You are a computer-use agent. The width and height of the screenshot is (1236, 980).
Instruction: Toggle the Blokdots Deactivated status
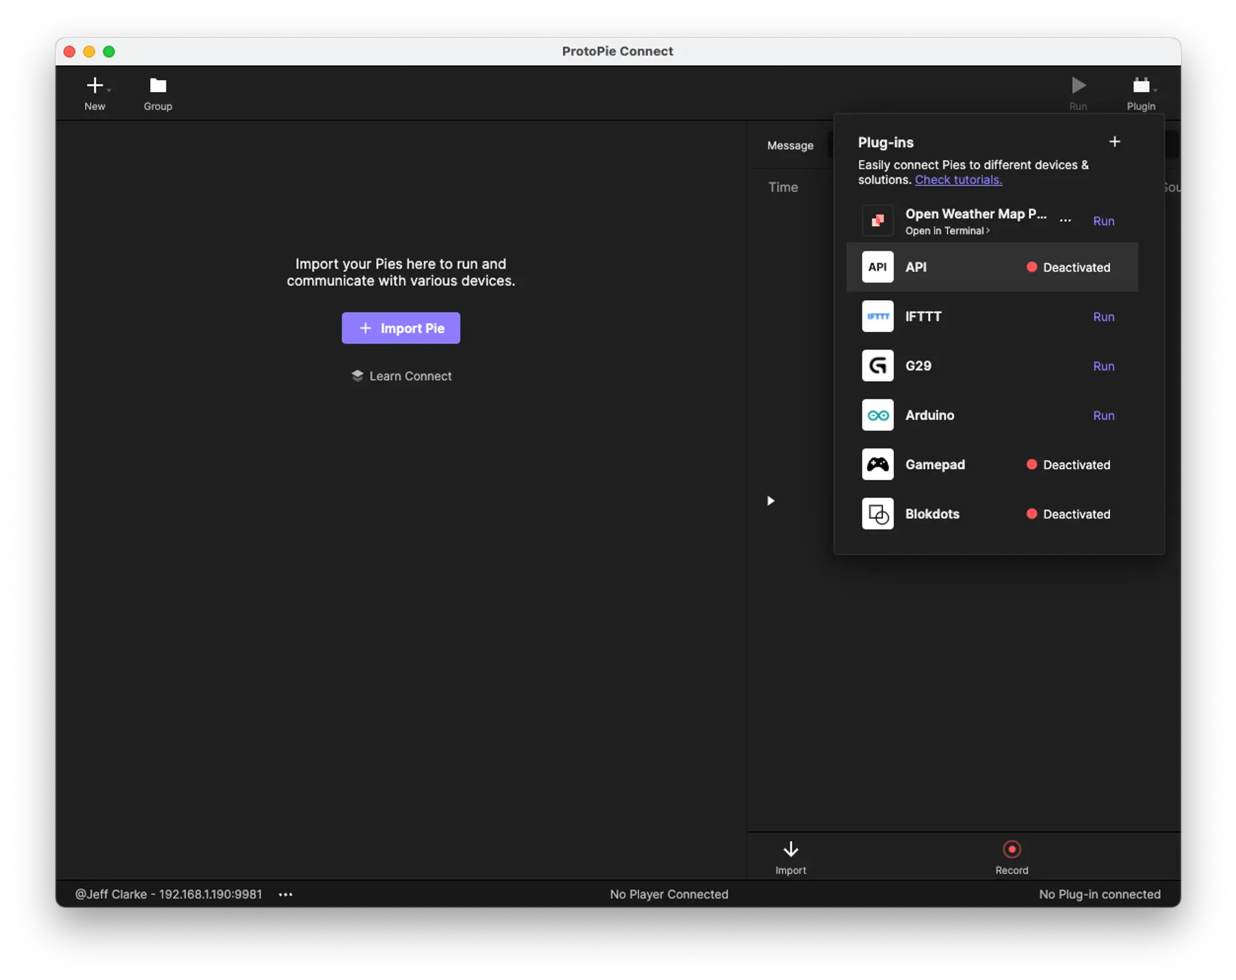tap(1069, 514)
